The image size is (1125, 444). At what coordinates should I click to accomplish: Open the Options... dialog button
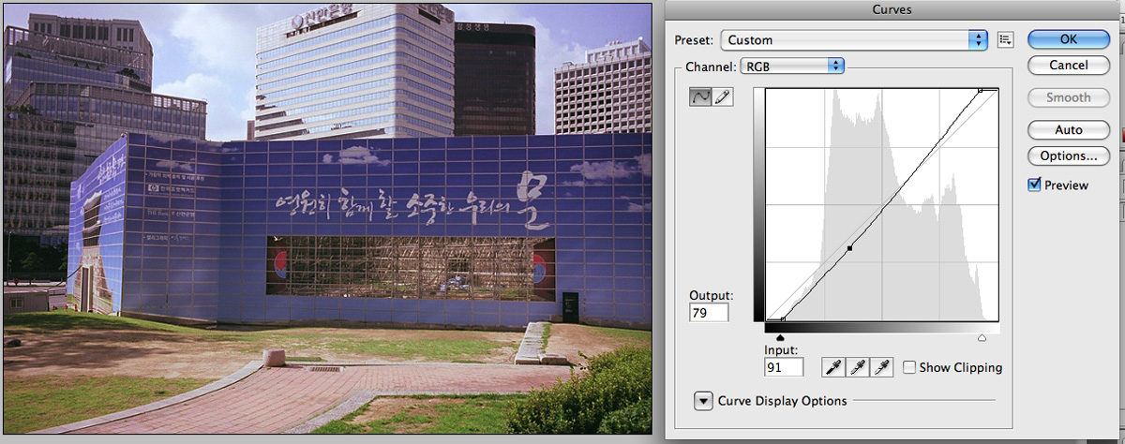tap(1068, 155)
